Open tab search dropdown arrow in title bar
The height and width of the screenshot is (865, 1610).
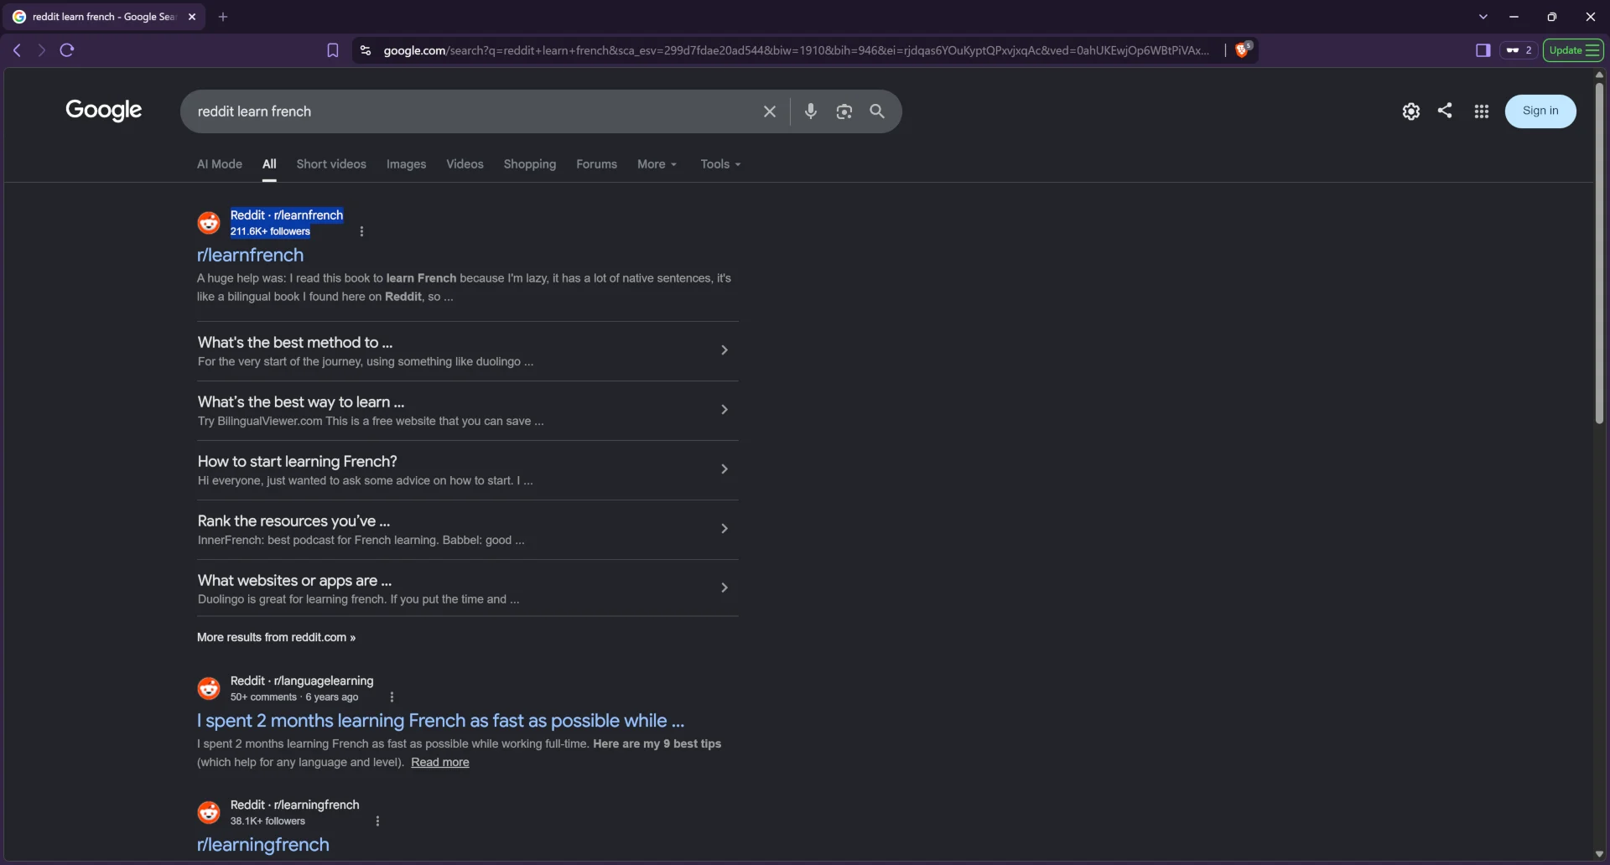(x=1483, y=17)
